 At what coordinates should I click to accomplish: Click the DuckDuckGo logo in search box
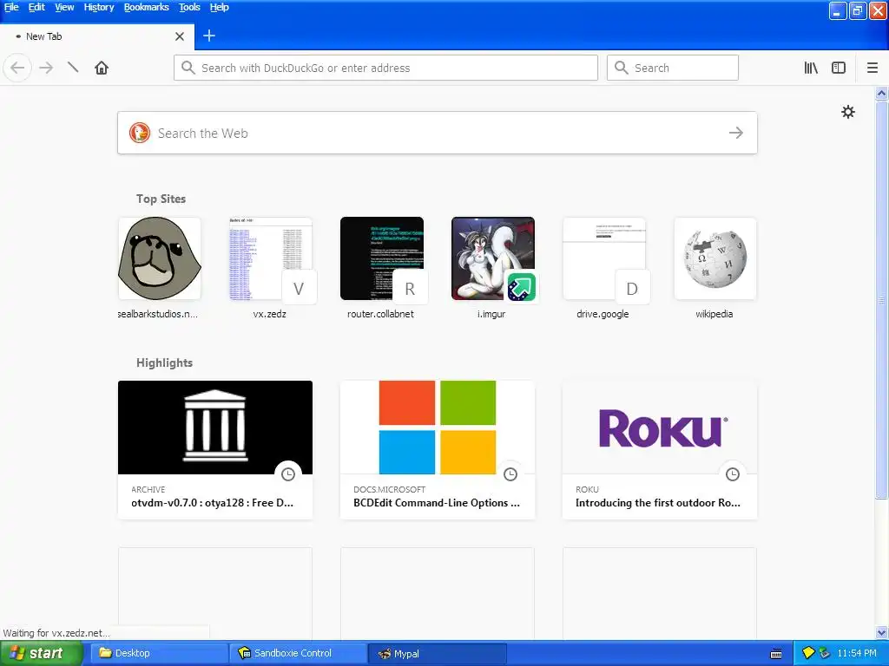140,133
